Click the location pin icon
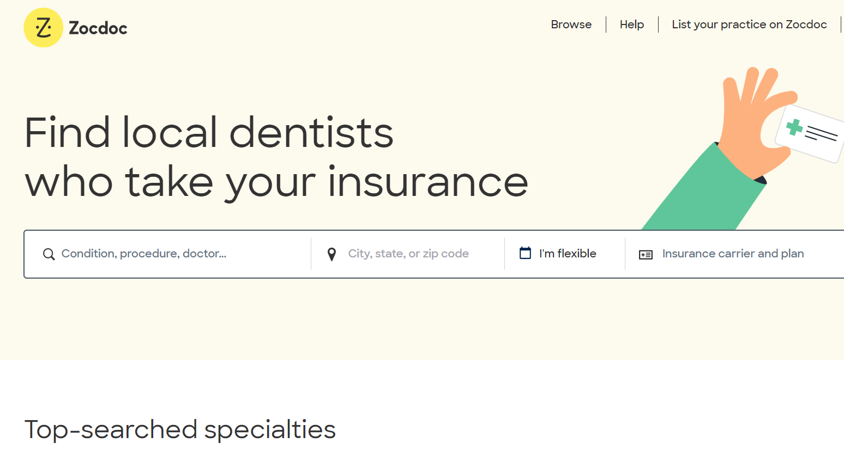 click(331, 254)
